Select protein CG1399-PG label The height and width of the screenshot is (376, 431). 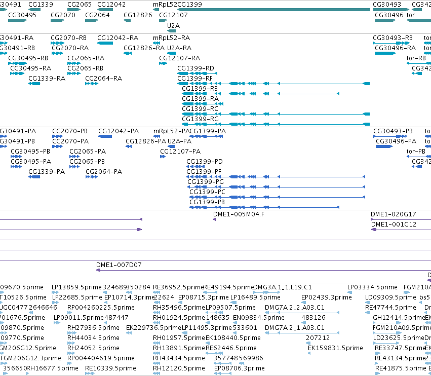[x=206, y=182]
